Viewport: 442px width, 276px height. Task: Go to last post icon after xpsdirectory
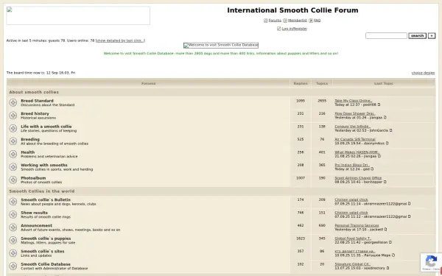(x=387, y=268)
